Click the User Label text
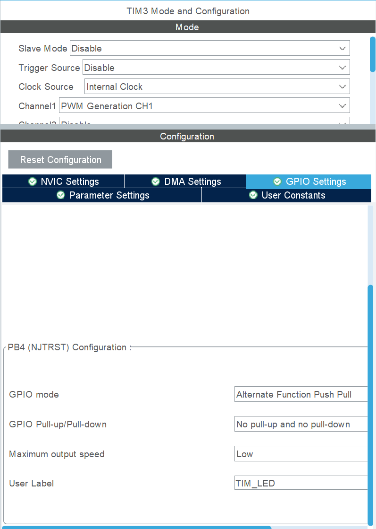376x529 pixels. pyautogui.click(x=31, y=483)
